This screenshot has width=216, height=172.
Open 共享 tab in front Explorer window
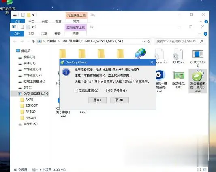[x=44, y=34]
